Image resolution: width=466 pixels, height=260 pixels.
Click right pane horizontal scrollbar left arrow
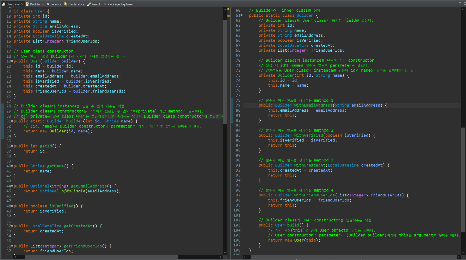245,257
